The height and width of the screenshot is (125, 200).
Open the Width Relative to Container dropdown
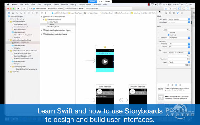pyautogui.click(x=179, y=53)
